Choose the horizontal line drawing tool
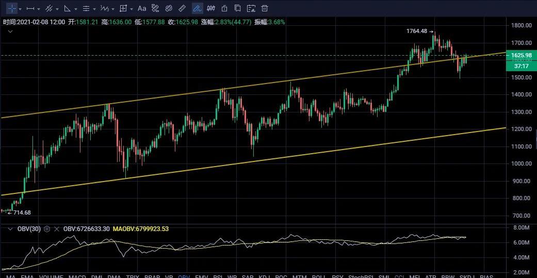537x278 pixels. pos(30,8)
